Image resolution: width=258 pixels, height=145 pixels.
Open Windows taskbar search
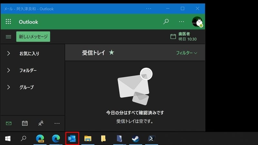[24, 139]
